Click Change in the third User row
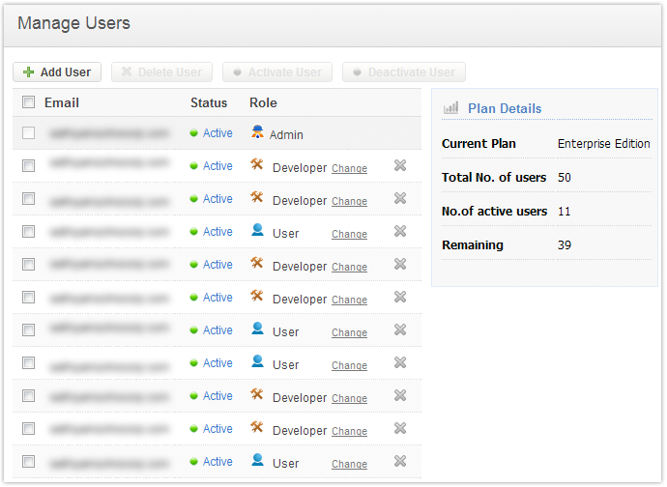 (x=349, y=365)
